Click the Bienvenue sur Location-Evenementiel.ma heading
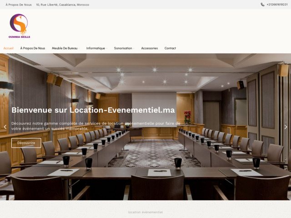 (93, 110)
